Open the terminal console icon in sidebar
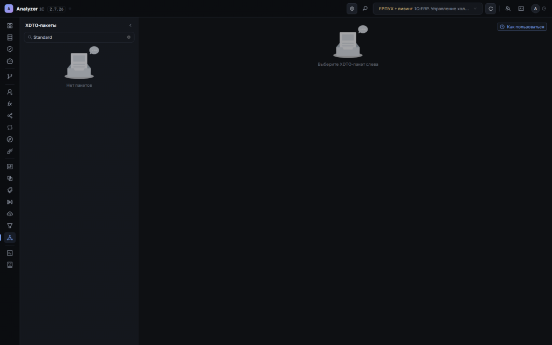The width and height of the screenshot is (552, 345). click(10, 253)
